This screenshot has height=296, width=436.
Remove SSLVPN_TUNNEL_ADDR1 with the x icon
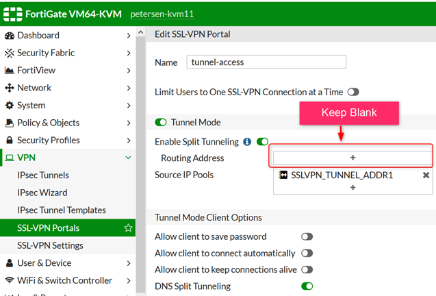[x=426, y=175]
